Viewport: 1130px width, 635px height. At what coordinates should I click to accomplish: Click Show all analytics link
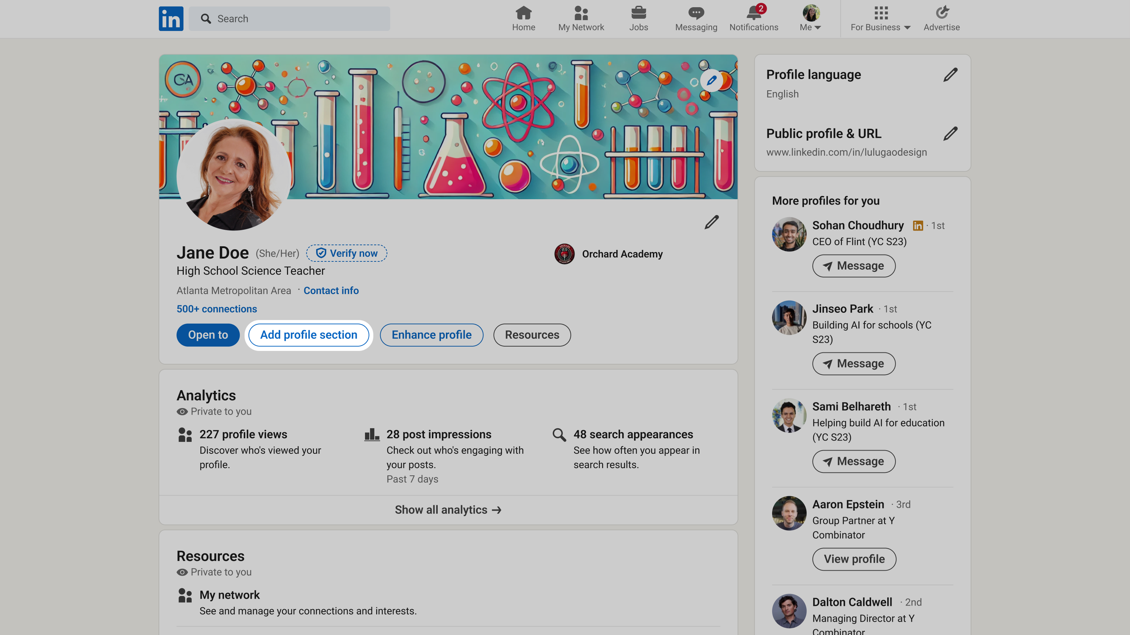(x=448, y=510)
